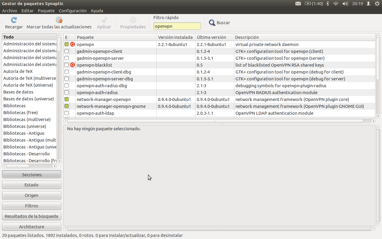Open the user account indicator

tap(369, 4)
